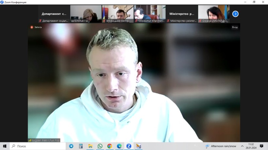268x150 pixels.
Task: Click the Zoom logo in title bar
Action: pyautogui.click(x=2, y=2)
